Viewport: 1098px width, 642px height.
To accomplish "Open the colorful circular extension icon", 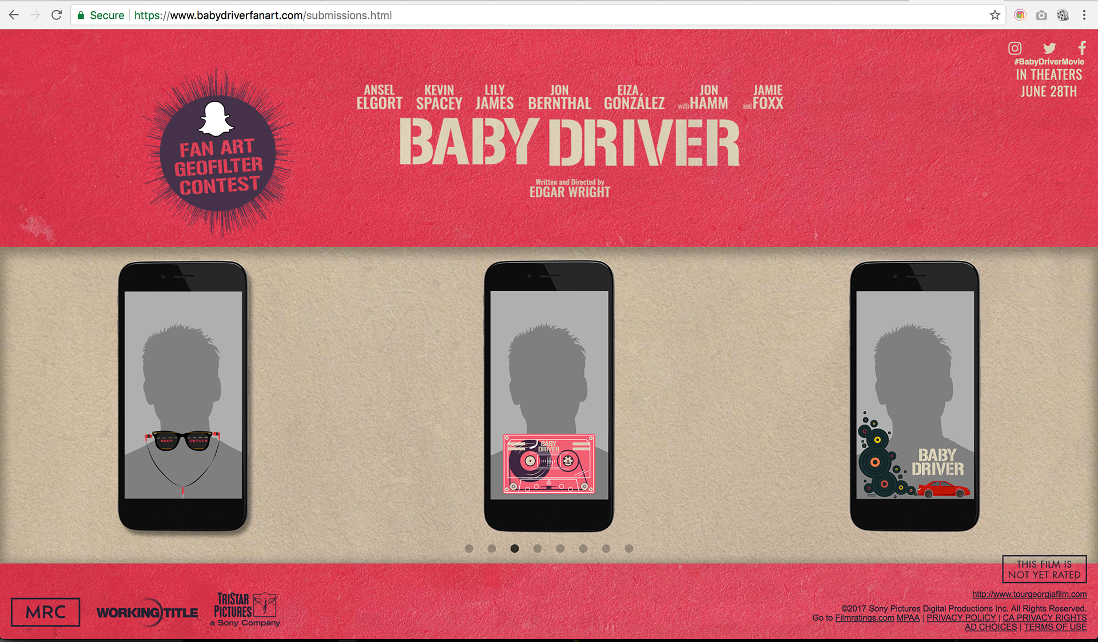I will pyautogui.click(x=1020, y=15).
